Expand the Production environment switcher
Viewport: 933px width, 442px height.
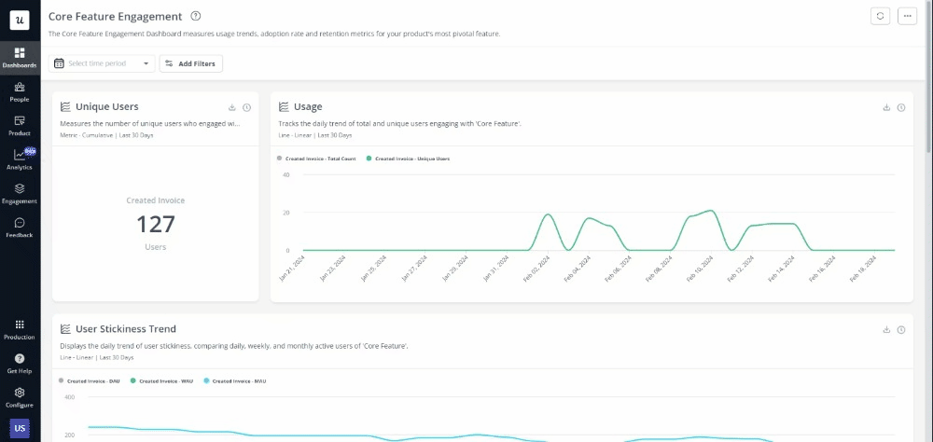[20, 328]
